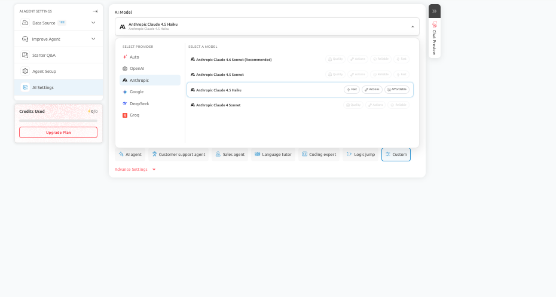Click the Auto provider sparkle icon
The image size is (556, 297).
(x=125, y=57)
